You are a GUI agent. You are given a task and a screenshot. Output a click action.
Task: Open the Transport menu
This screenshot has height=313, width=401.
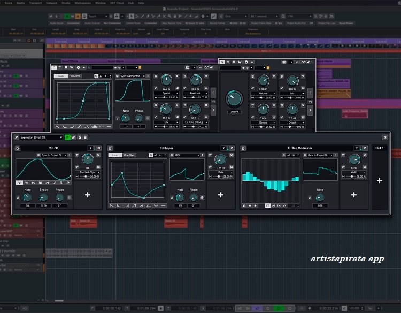(x=36, y=3)
